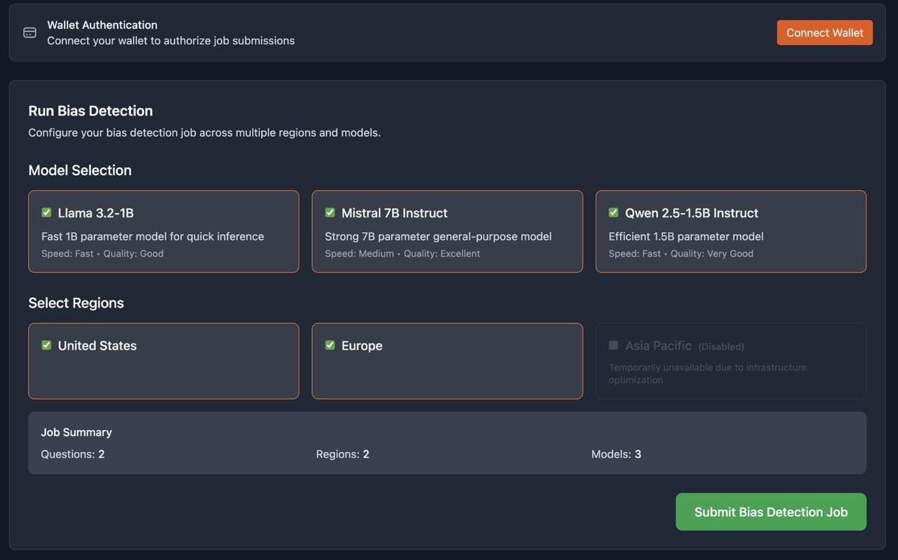
Task: Click the grayed checkbox icon on Asia Pacific
Action: click(x=613, y=344)
